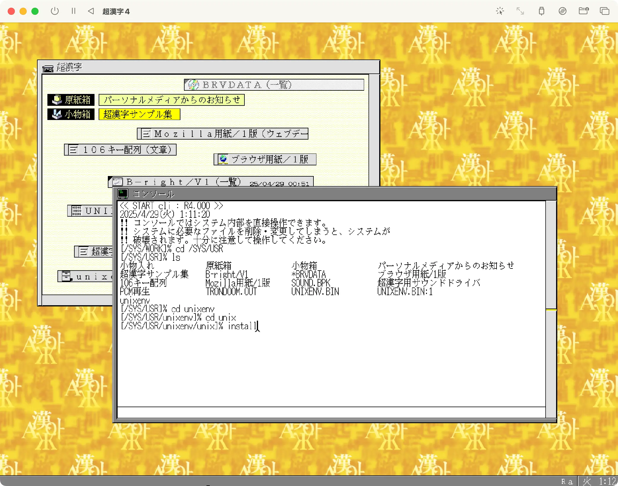This screenshot has height=486, width=618.
Task: Click the power icon in VM toolbar
Action: coord(55,11)
